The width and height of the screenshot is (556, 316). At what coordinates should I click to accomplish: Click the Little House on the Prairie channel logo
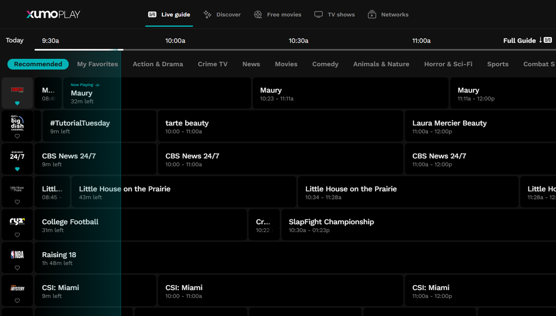tap(17, 189)
